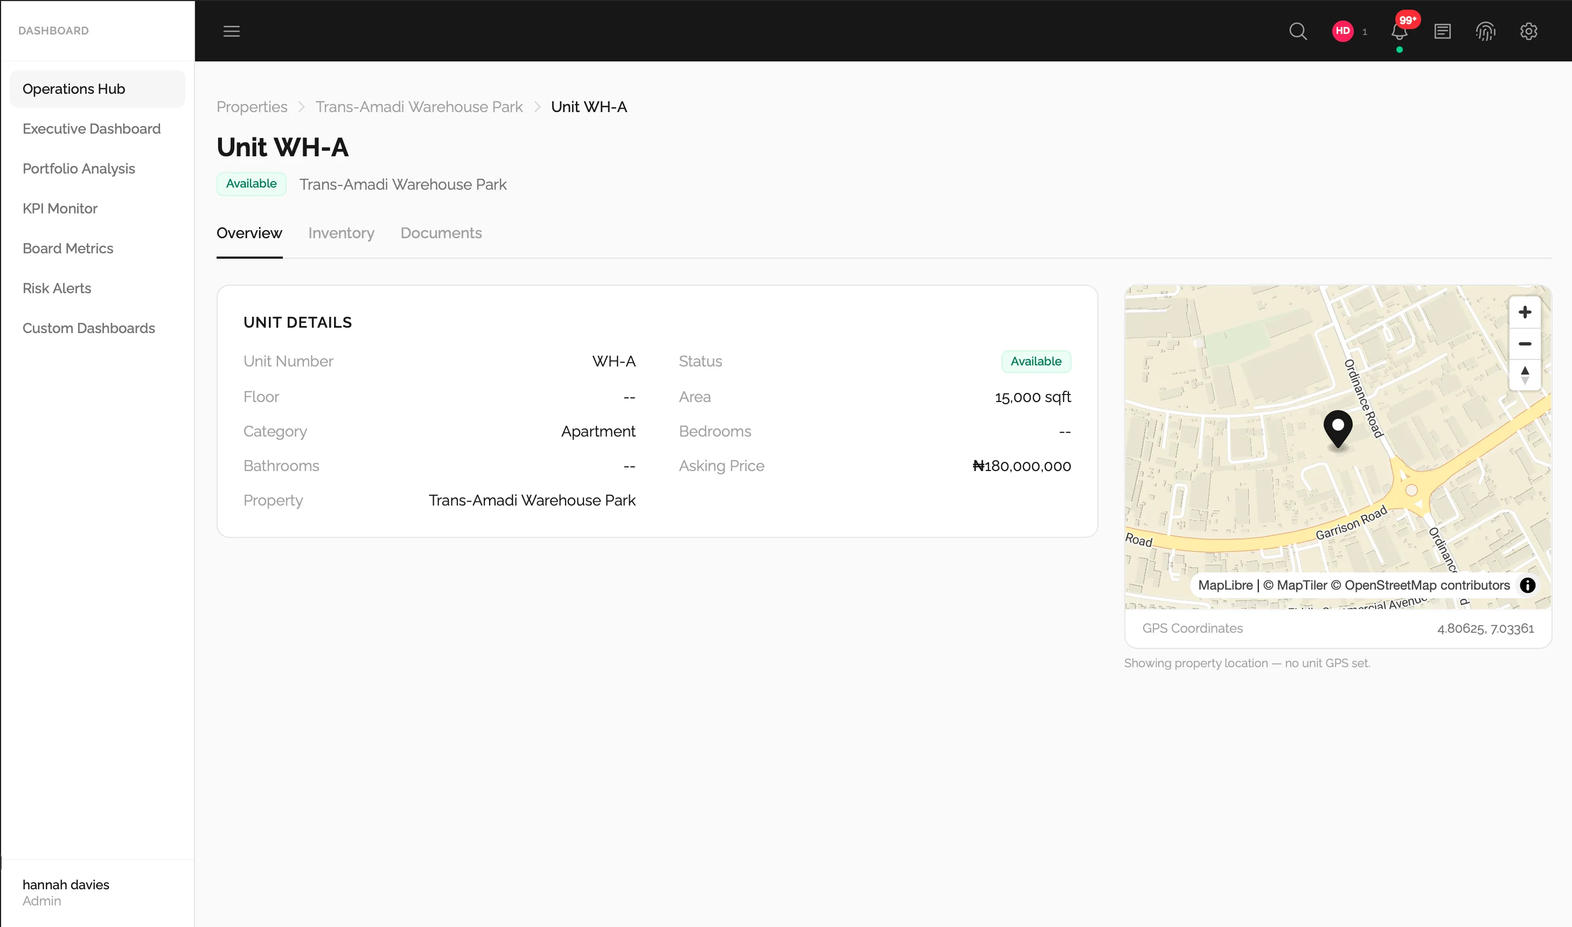The width and height of the screenshot is (1572, 927).
Task: Click MapTiler attribution link
Action: click(1295, 585)
